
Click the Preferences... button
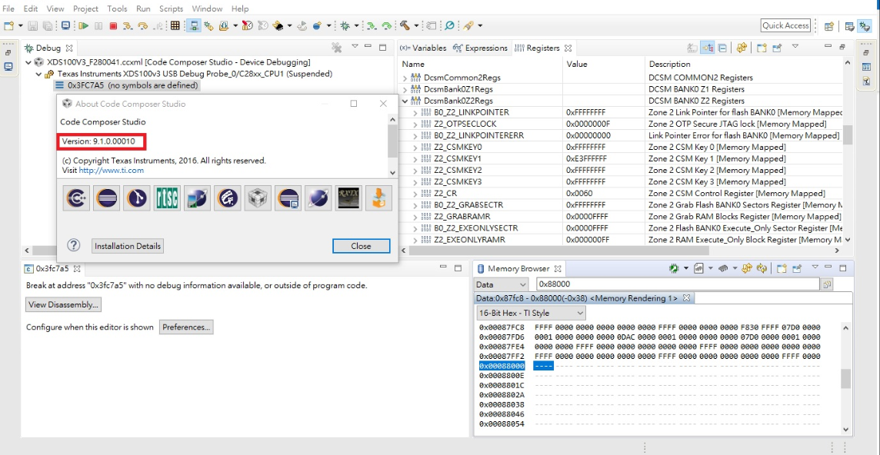(x=186, y=327)
